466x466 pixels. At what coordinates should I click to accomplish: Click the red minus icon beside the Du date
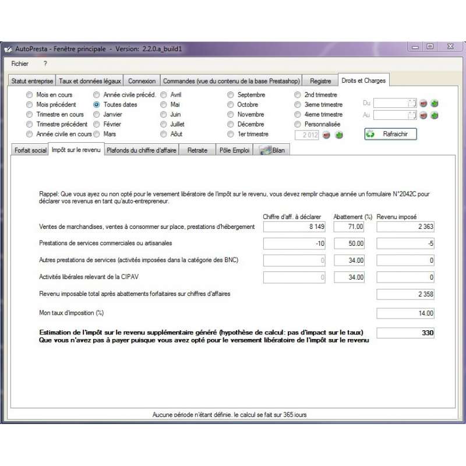(423, 104)
